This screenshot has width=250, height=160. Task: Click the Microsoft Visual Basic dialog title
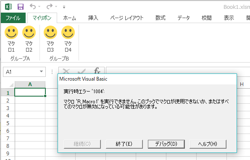pos(83,79)
